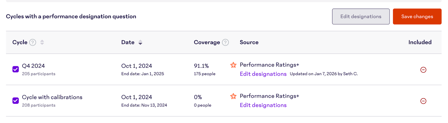Exclude Cycle with calibrations via red minus icon
448x123 pixels.
point(423,101)
